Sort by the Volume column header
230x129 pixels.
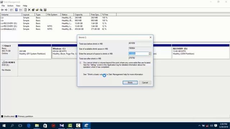[x=11, y=15]
